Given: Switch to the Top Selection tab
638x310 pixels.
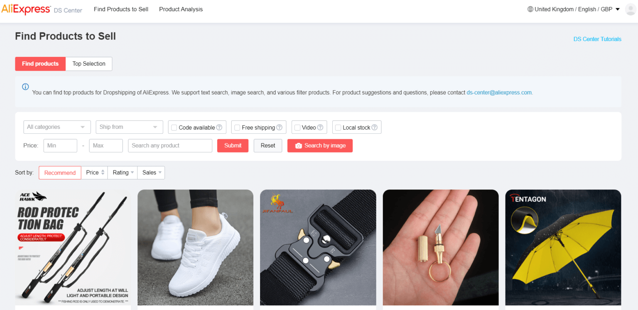Looking at the screenshot, I should [x=89, y=64].
